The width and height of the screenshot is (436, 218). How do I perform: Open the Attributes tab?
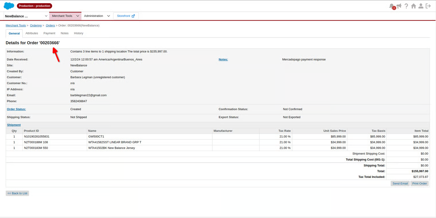point(32,33)
